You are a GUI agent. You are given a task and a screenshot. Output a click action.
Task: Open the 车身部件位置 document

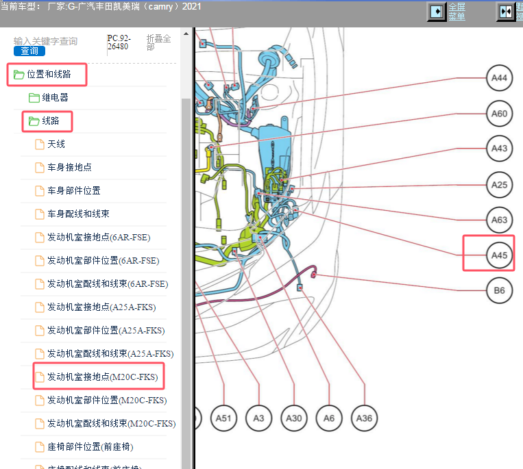tap(74, 190)
